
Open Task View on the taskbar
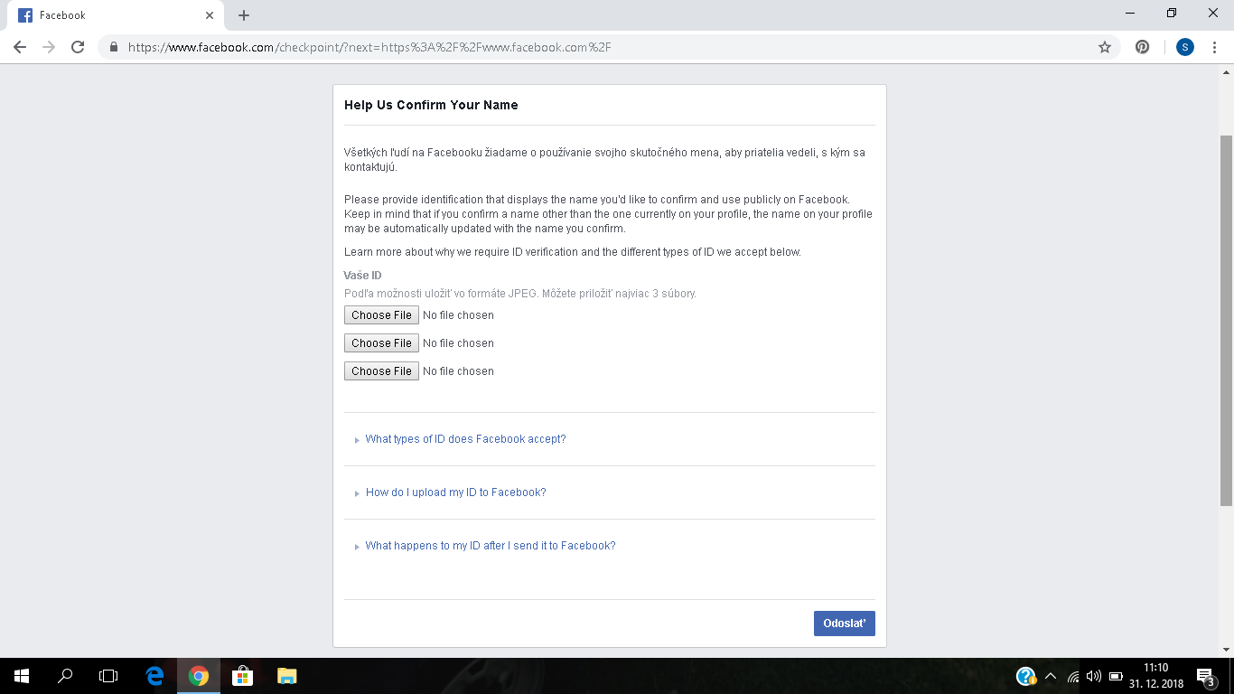coord(108,676)
